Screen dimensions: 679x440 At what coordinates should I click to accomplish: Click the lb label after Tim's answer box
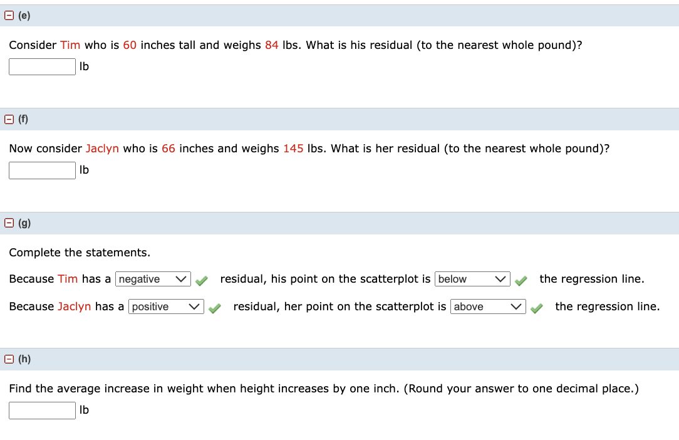pos(85,66)
